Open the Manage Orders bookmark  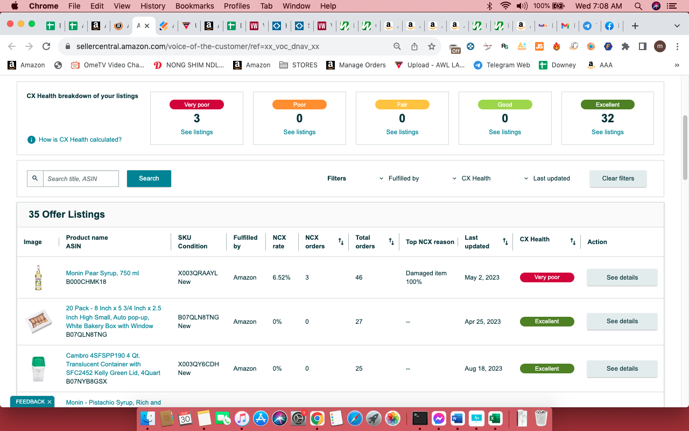[x=356, y=65]
